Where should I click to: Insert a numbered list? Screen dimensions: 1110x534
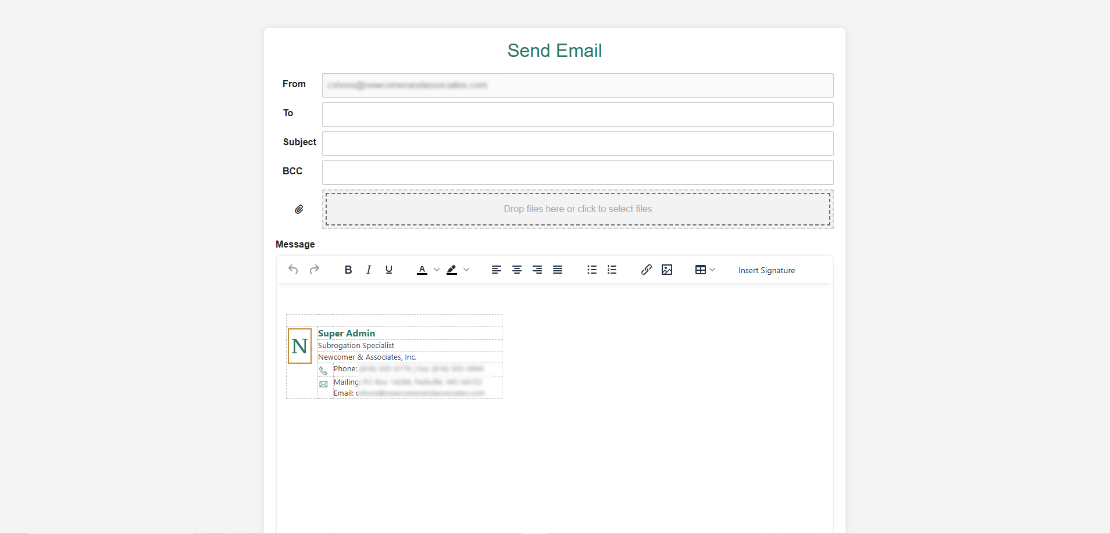612,270
